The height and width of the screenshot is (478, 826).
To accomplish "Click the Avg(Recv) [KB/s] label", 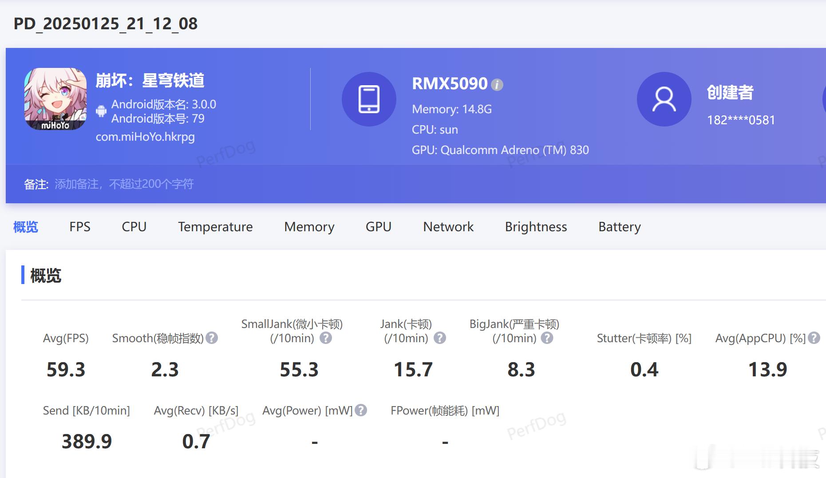I will (x=196, y=411).
